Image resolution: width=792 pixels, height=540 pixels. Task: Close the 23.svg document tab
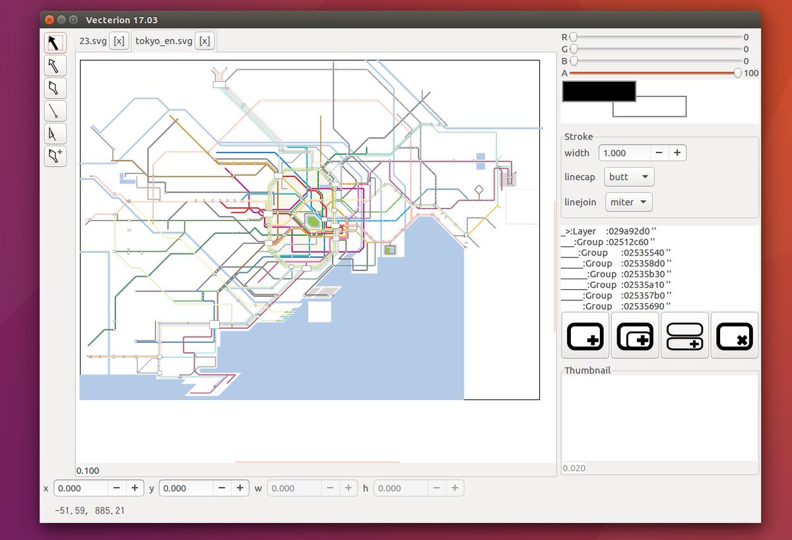(x=119, y=41)
